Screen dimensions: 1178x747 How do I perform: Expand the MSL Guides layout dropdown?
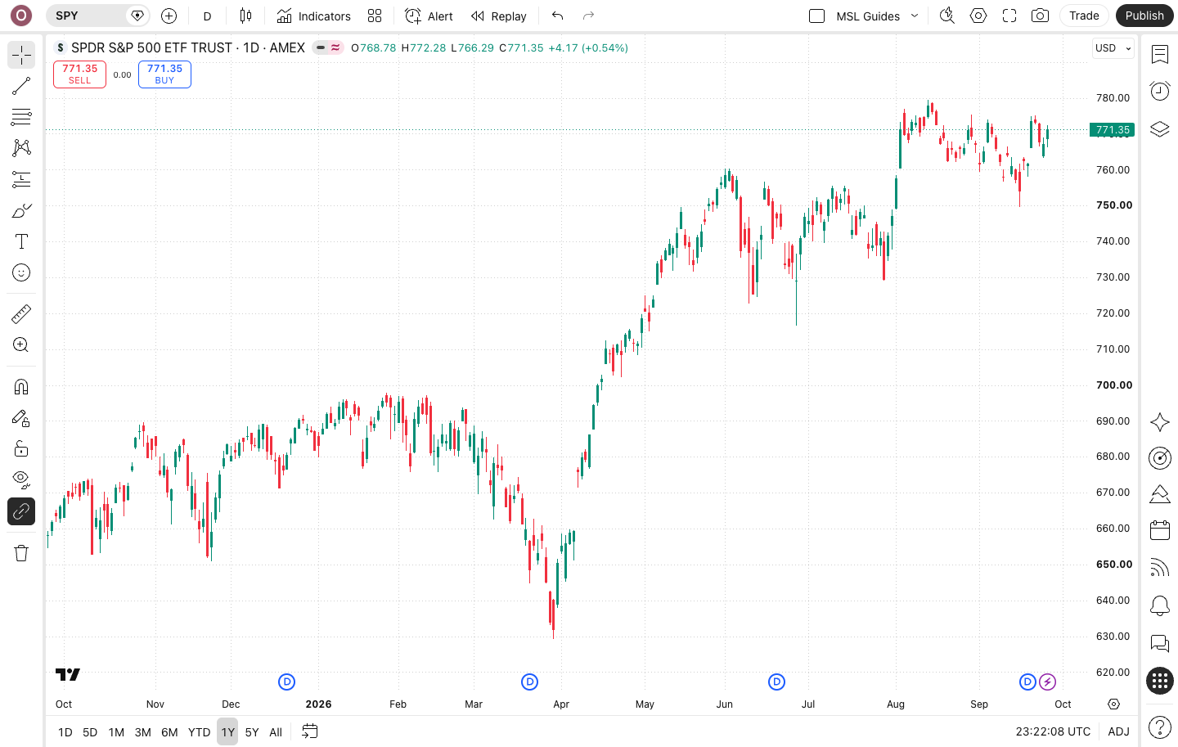915,16
